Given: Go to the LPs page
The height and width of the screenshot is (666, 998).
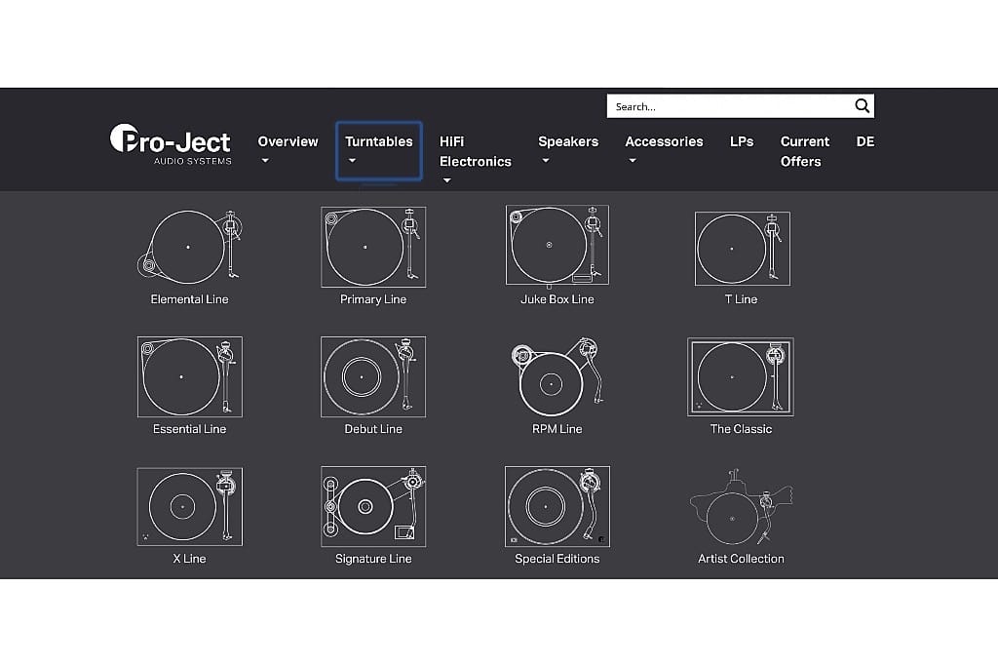Looking at the screenshot, I should tap(742, 141).
